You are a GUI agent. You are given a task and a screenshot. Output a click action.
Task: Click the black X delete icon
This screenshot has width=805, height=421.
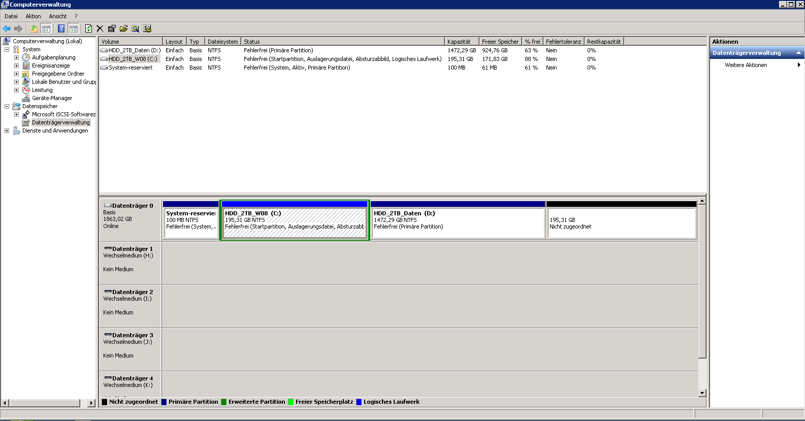(x=100, y=28)
